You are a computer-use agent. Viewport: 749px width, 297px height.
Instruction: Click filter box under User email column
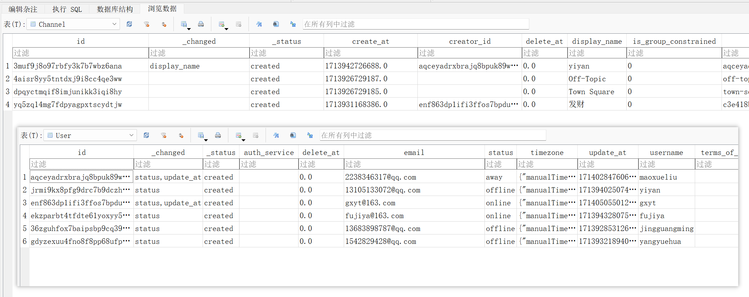[414, 164]
